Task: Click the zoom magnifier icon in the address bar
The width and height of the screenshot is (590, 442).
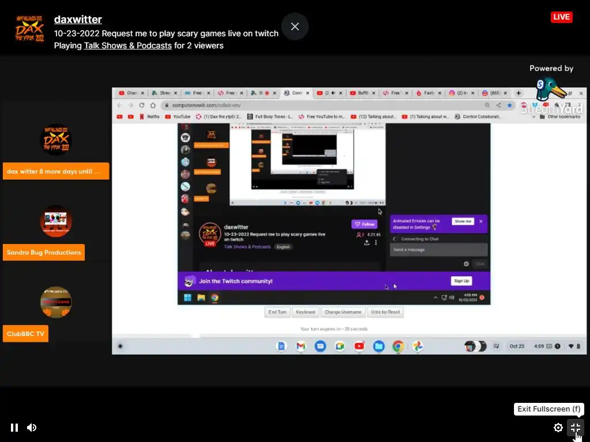Action: pyautogui.click(x=487, y=105)
